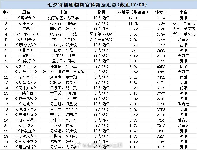This screenshot has height=150, width=197.
Task: Click the shares value 1555
Action: point(161,61)
